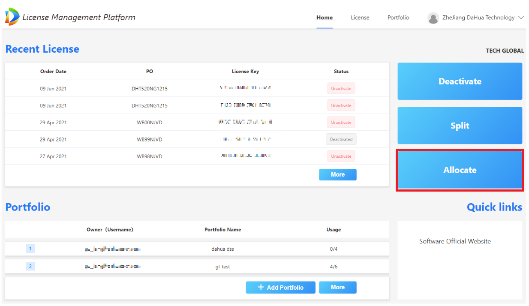Viewport: 529px width, 306px height.
Task: Click the Usage column header
Action: pos(334,230)
